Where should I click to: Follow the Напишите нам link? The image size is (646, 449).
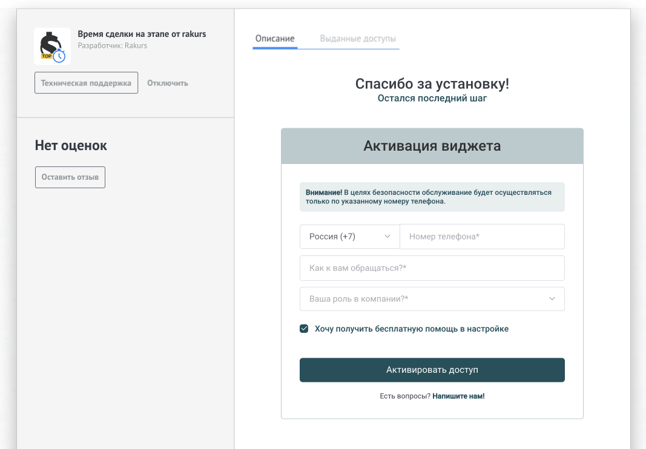pyautogui.click(x=458, y=396)
